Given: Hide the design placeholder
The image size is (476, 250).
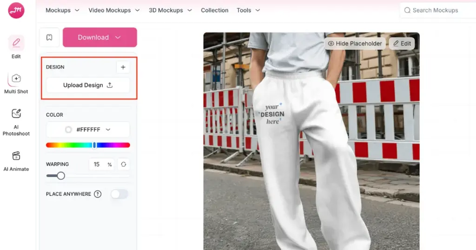Looking at the screenshot, I should 355,43.
